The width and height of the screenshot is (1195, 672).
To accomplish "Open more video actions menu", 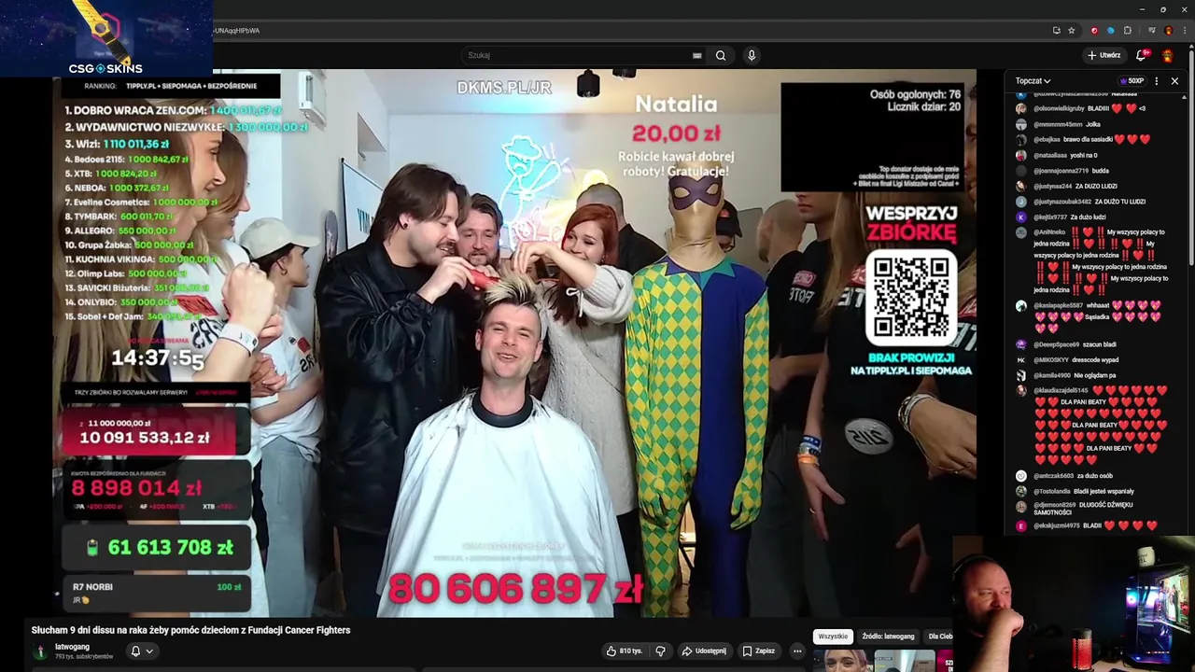I will point(797,651).
